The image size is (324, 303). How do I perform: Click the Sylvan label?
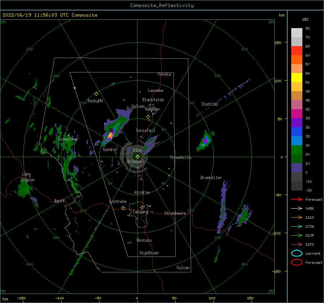pyautogui.click(x=138, y=107)
